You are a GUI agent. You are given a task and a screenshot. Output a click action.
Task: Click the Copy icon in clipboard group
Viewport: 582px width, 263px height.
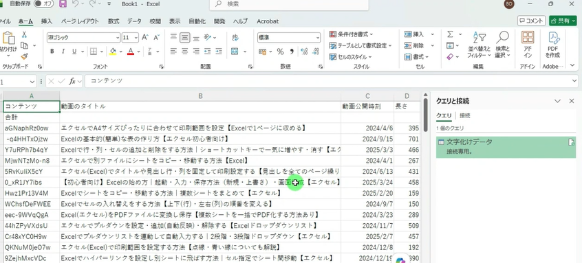pos(25,45)
